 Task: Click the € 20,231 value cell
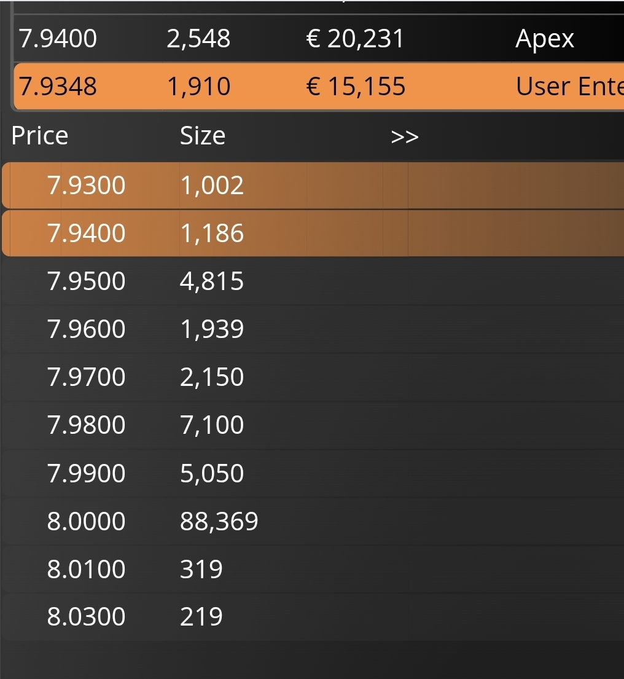tap(355, 39)
